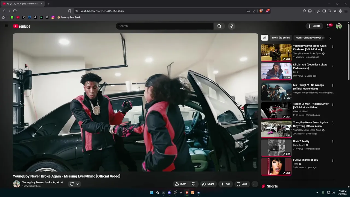Share the video

[208, 184]
